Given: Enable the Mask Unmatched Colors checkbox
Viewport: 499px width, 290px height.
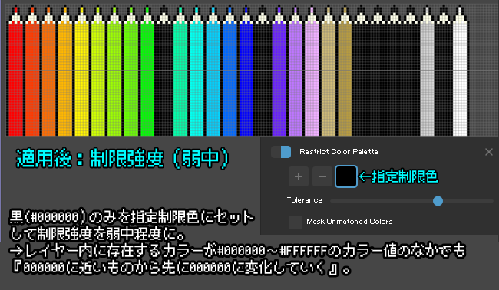Looking at the screenshot, I should [296, 222].
